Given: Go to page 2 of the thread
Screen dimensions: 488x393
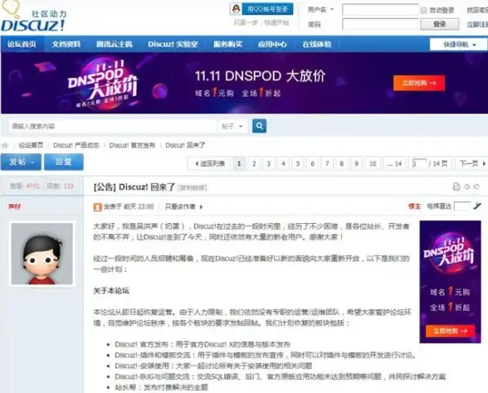Looking at the screenshot, I should click(x=254, y=163).
